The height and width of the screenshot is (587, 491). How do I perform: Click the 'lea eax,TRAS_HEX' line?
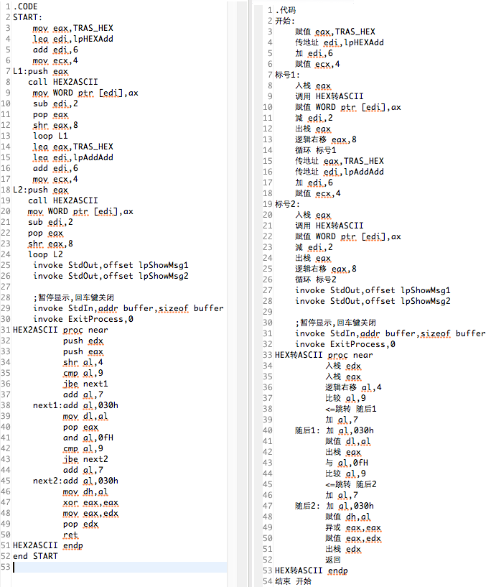click(x=73, y=147)
